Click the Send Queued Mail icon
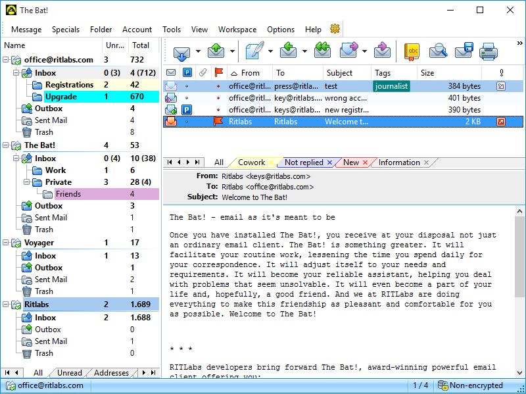This screenshot has width=526, height=394. click(x=216, y=51)
